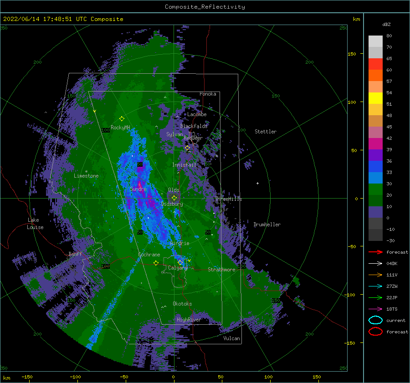This screenshot has width=410, height=383.
Task: Click the Limestone label on the map
Action: [86, 176]
